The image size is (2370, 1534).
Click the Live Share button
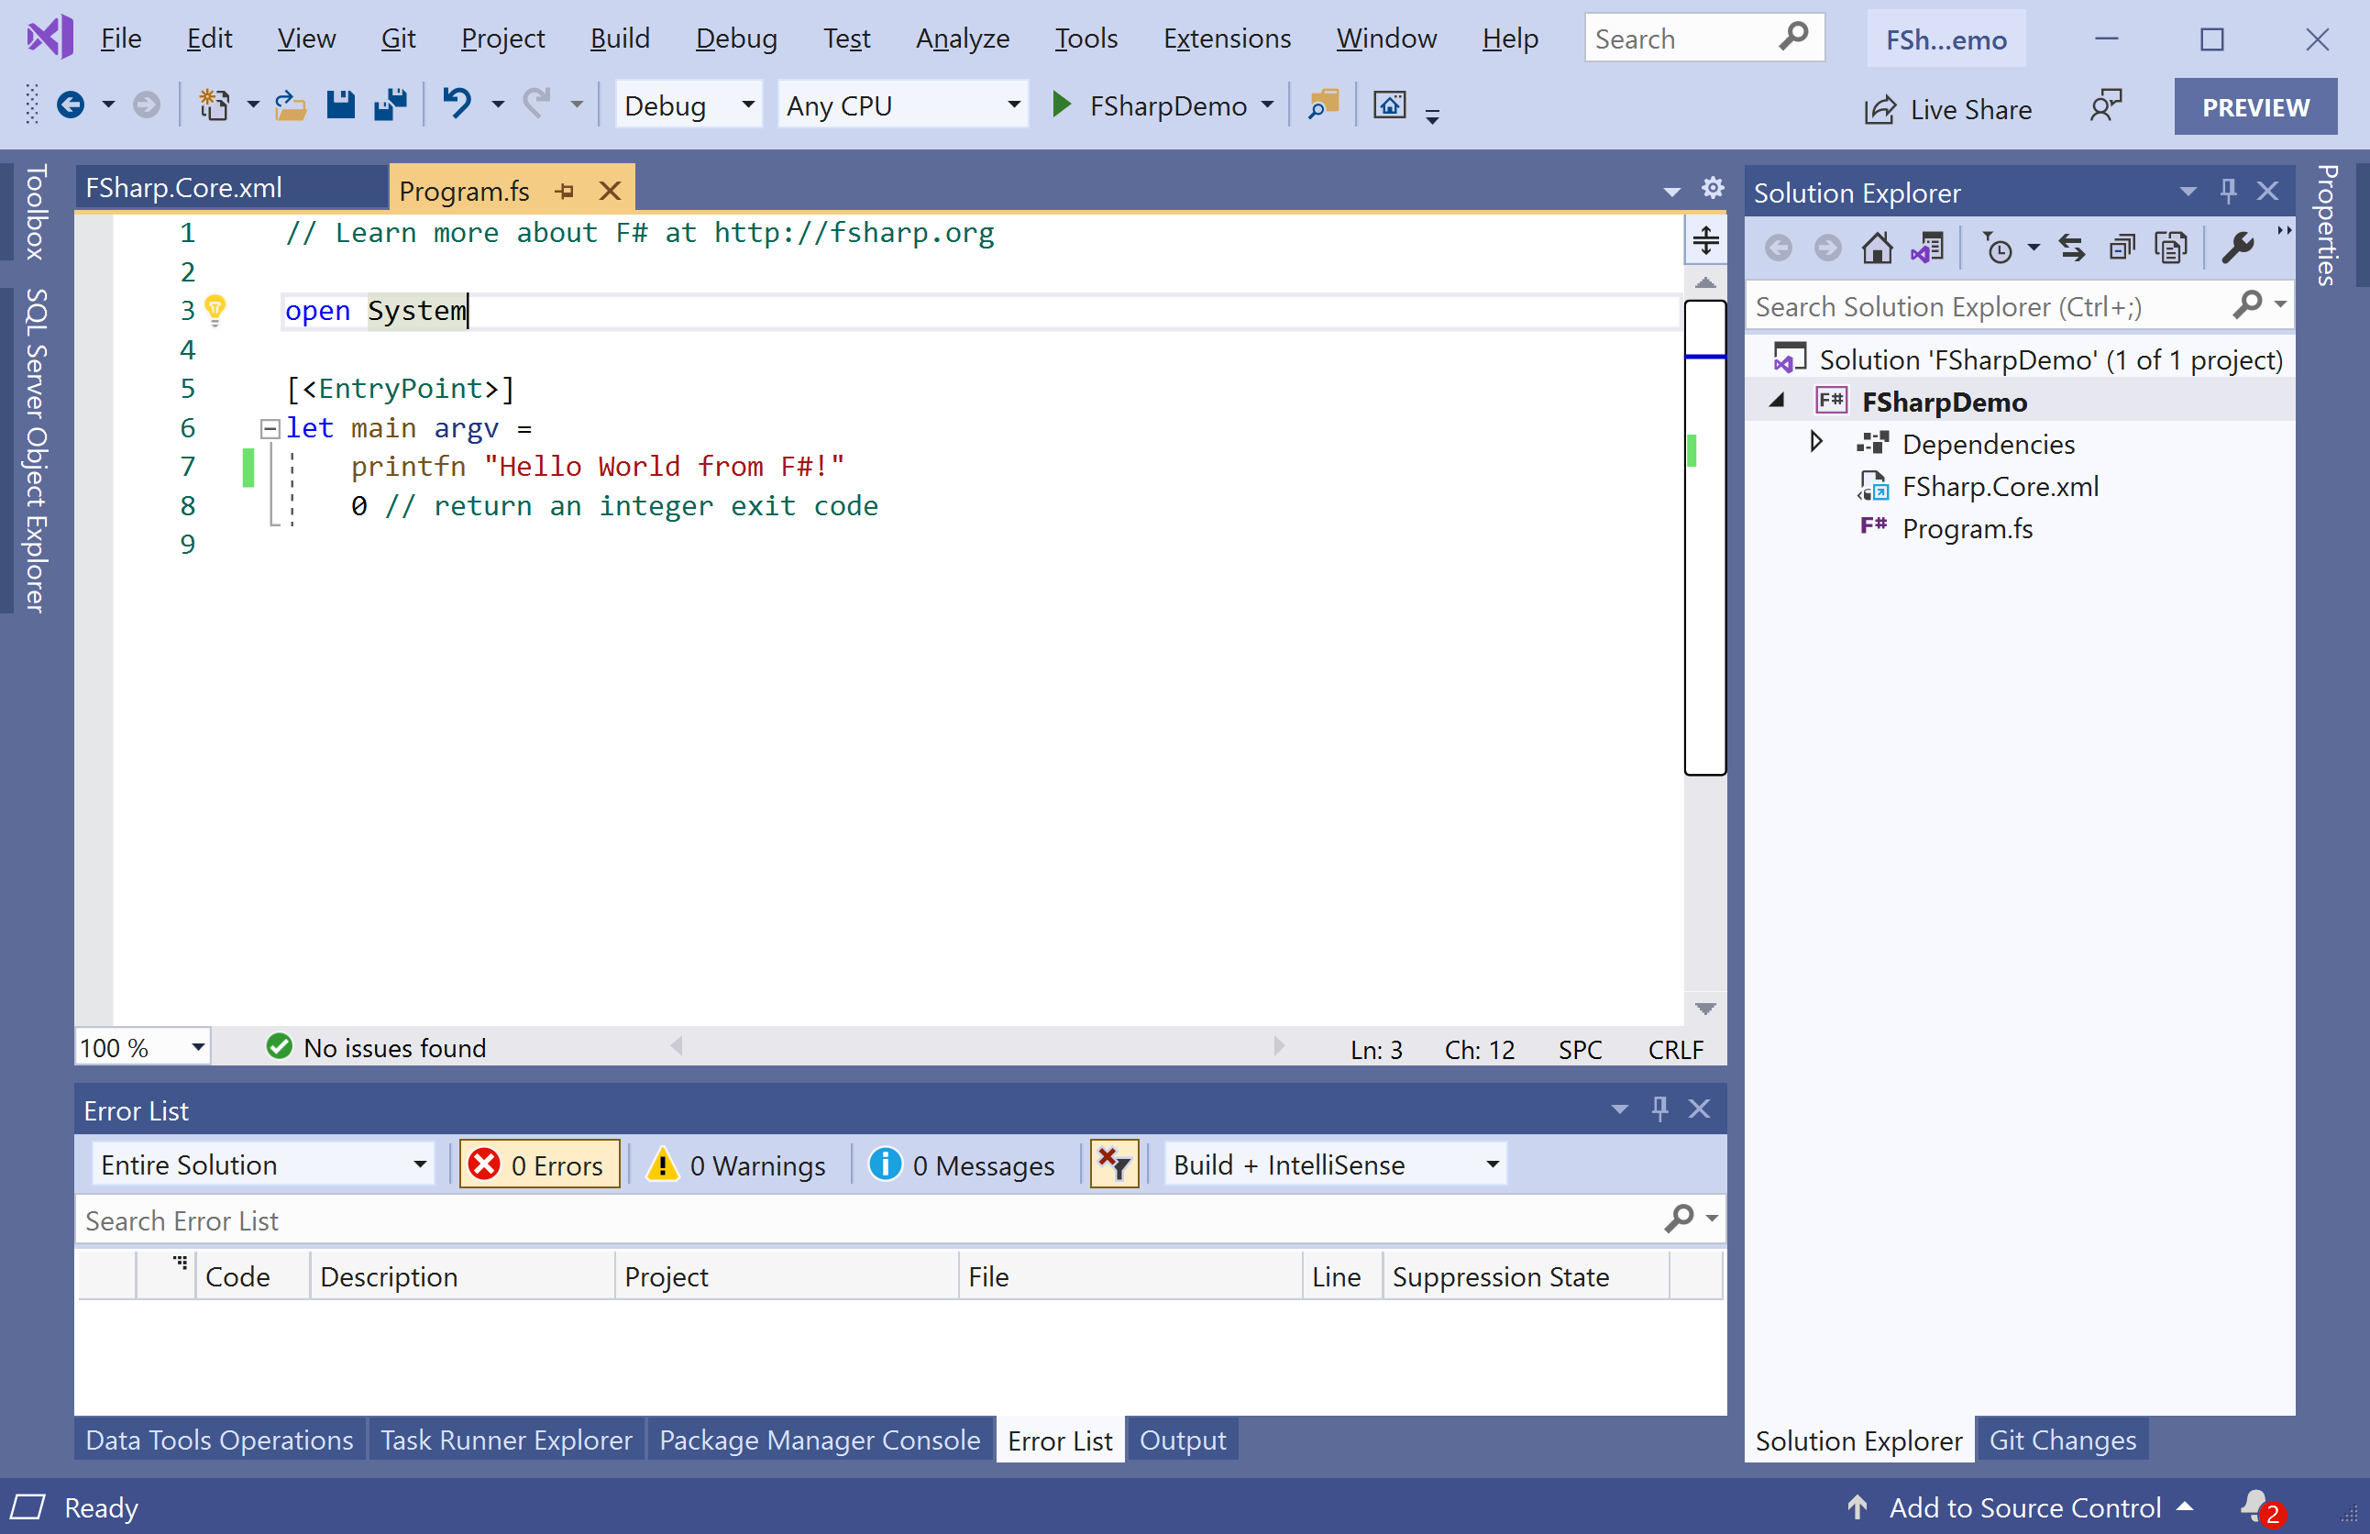1947,108
